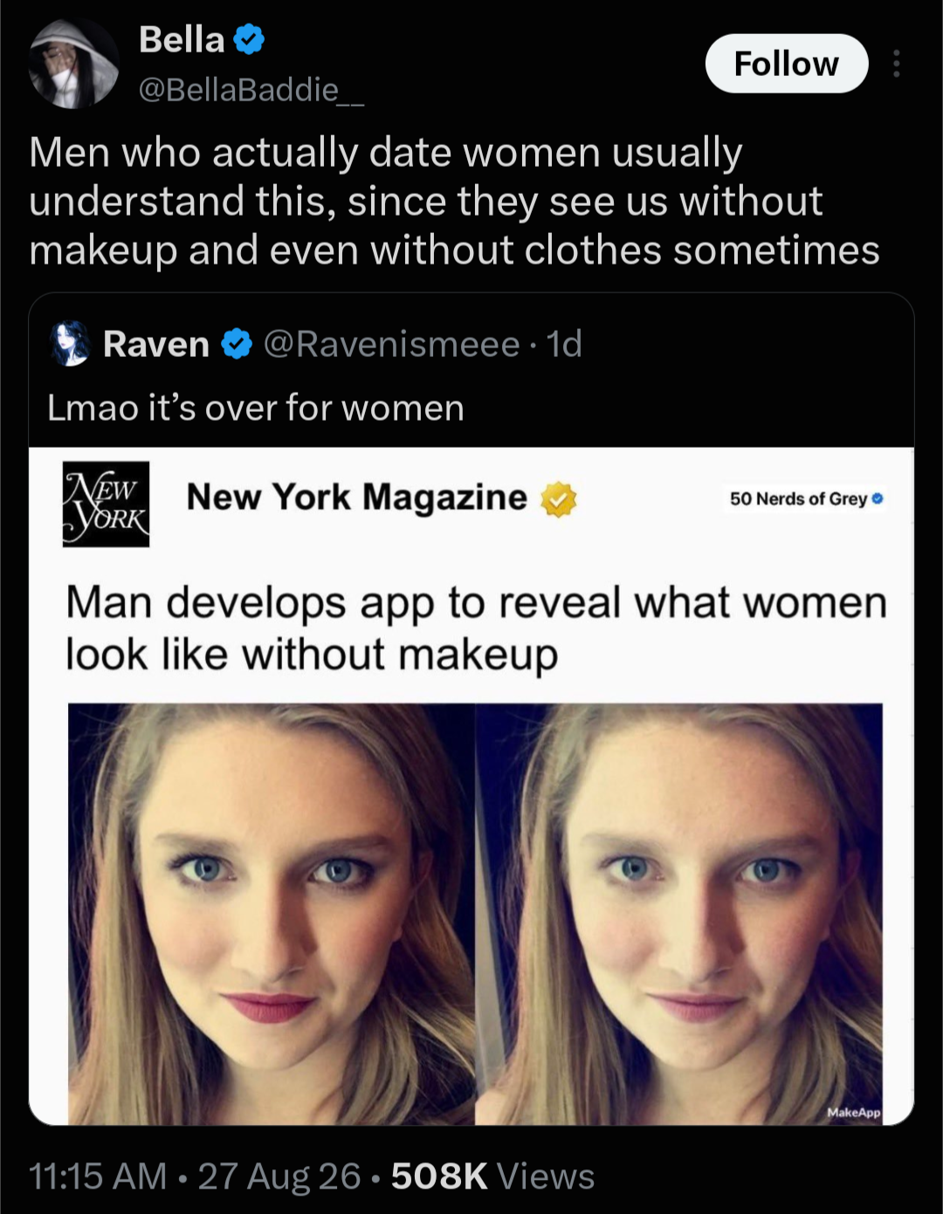Open the right without-makeup face photo

[678, 914]
